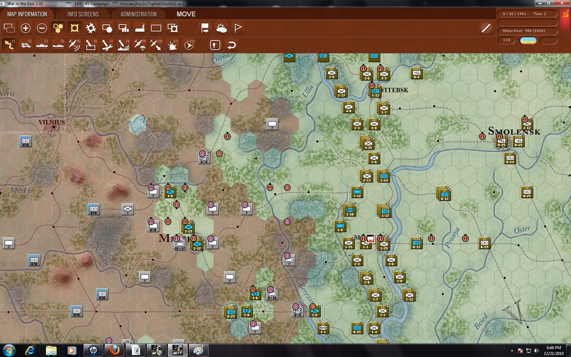Image resolution: width=571 pixels, height=357 pixels.
Task: Select the Air Reconnaissance mode (F5)
Action: [74, 45]
